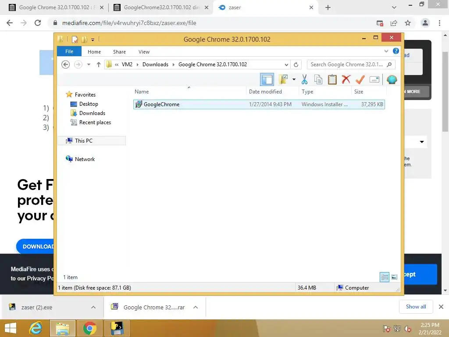The width and height of the screenshot is (449, 337).
Task: Click Show all downloads button
Action: pyautogui.click(x=416, y=307)
